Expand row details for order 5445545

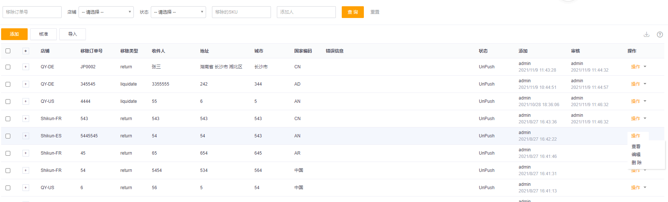[x=25, y=136]
